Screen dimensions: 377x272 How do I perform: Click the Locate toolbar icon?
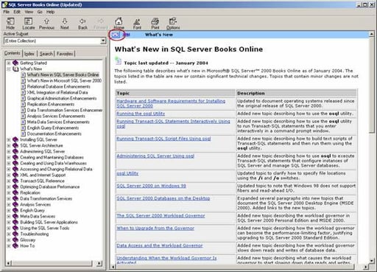(x=28, y=21)
